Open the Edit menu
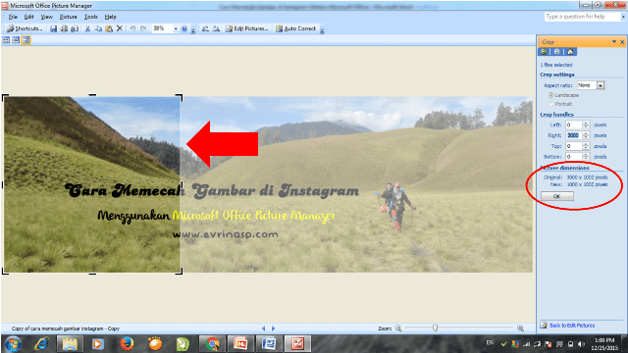628x353 pixels. pos(28,17)
